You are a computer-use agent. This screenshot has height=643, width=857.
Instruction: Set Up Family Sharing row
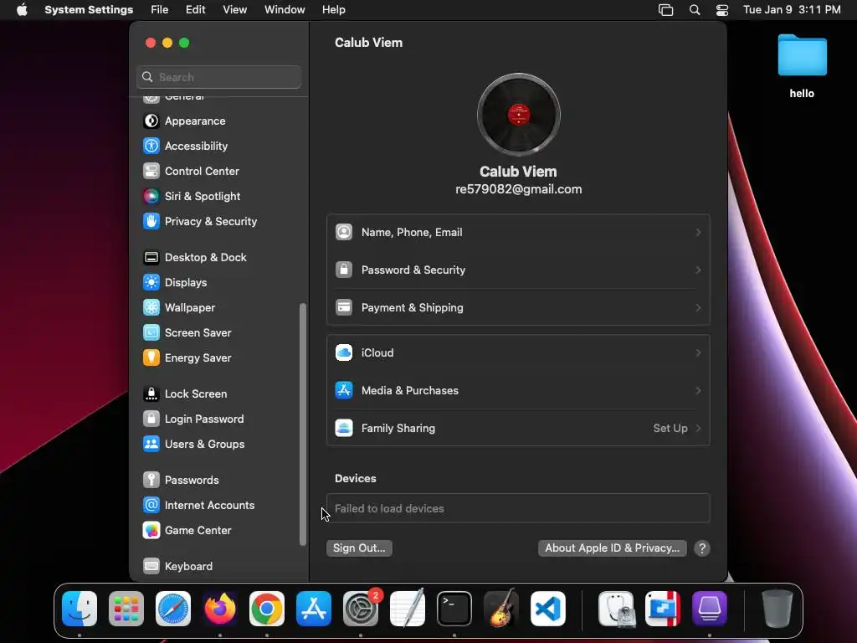pos(518,428)
